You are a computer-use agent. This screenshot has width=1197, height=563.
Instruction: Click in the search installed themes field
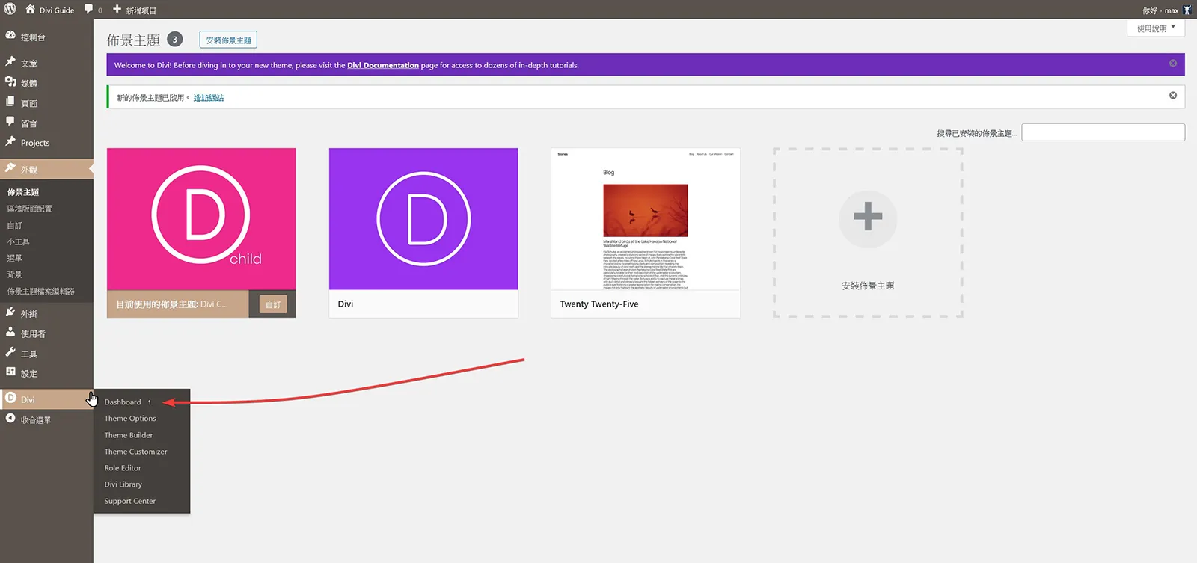[1103, 132]
